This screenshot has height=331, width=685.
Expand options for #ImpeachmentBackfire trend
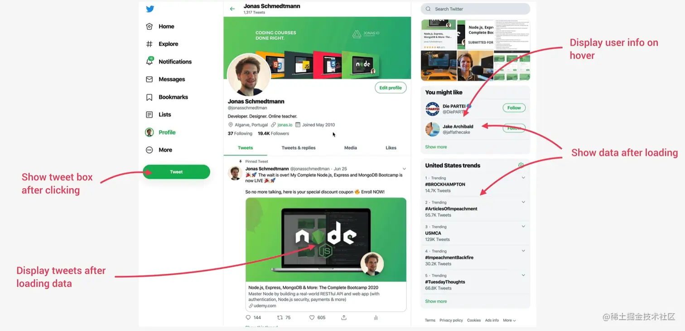(x=523, y=251)
